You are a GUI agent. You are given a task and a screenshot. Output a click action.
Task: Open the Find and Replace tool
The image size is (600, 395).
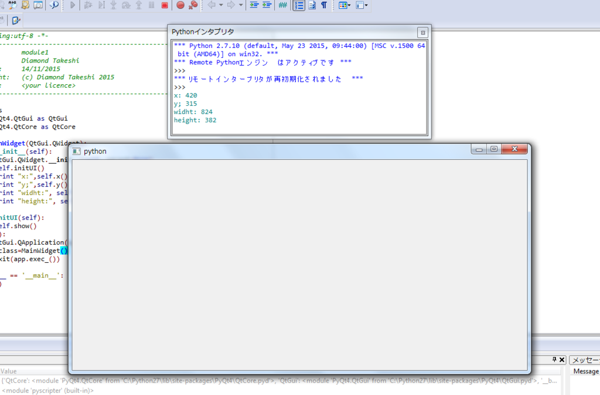pyautogui.click(x=13, y=5)
